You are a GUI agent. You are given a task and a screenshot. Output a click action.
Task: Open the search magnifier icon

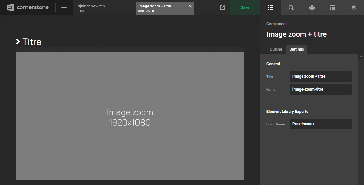coord(291,7)
